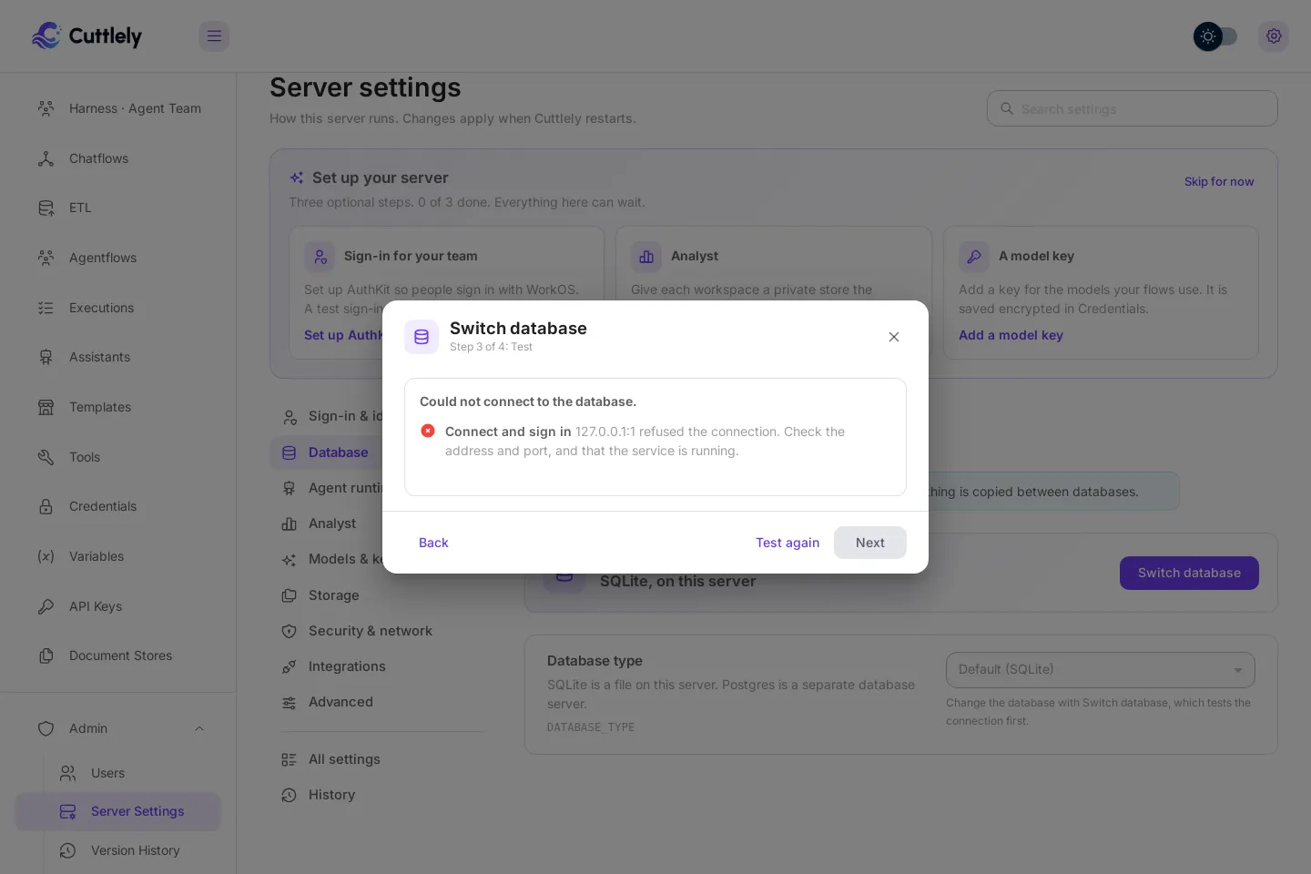Click the Credentials lock icon
1311x874 pixels.
(x=46, y=506)
